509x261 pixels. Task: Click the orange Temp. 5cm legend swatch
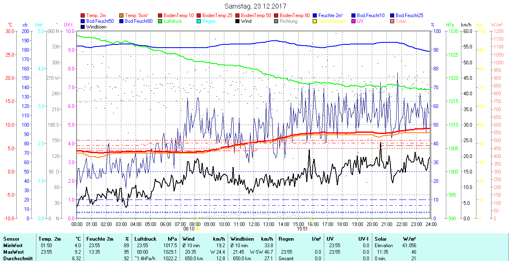[121, 15]
